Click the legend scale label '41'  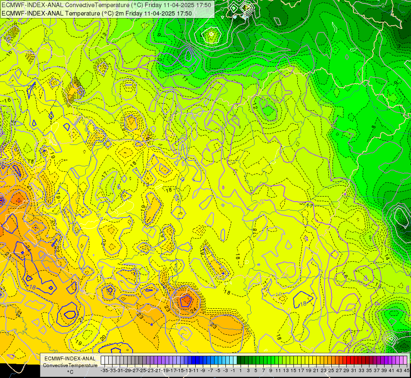point(392,370)
